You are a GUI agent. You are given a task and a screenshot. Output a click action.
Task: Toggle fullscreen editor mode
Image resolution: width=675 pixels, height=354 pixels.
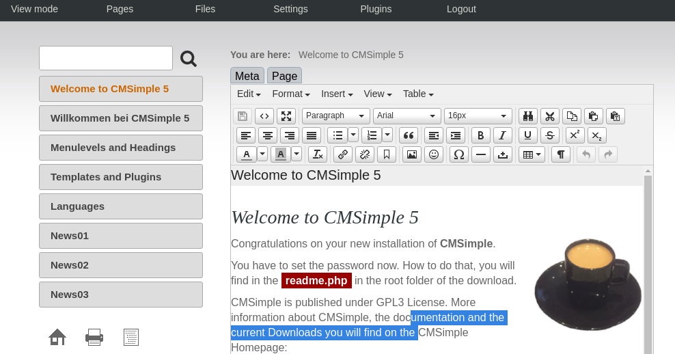pos(286,116)
